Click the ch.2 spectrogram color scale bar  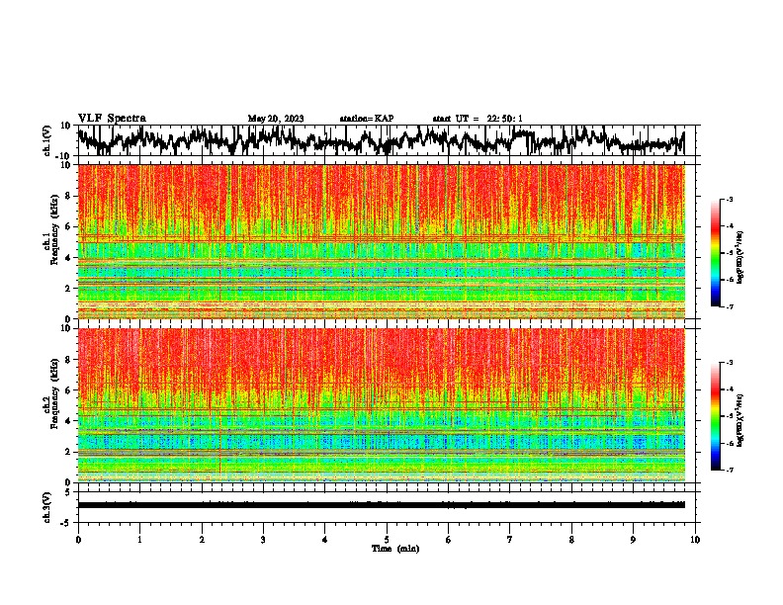[715, 416]
